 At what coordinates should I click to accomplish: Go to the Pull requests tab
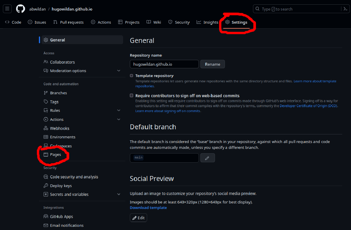[68, 22]
